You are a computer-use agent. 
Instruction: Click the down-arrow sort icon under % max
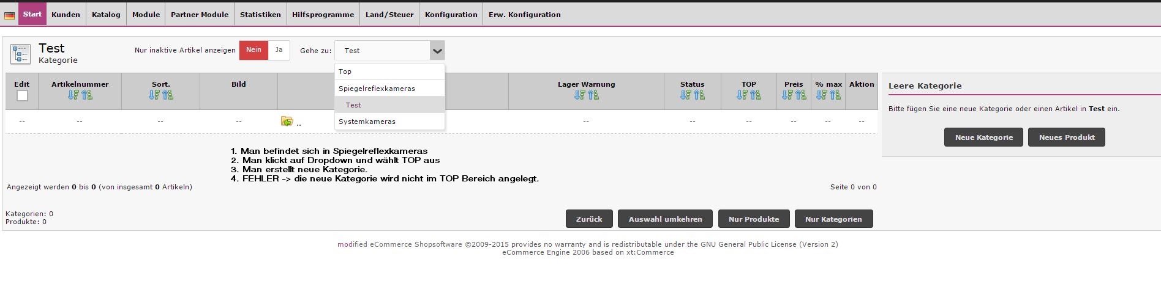821,95
